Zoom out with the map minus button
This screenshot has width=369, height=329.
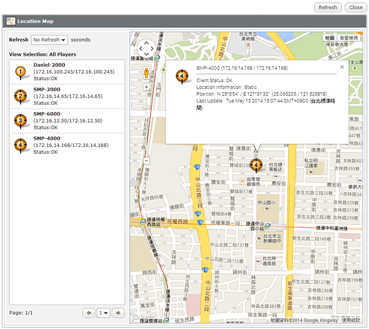coord(147,161)
